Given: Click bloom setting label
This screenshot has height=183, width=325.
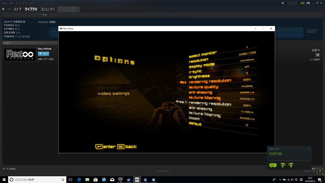Looking at the screenshot, I should pyautogui.click(x=194, y=118).
